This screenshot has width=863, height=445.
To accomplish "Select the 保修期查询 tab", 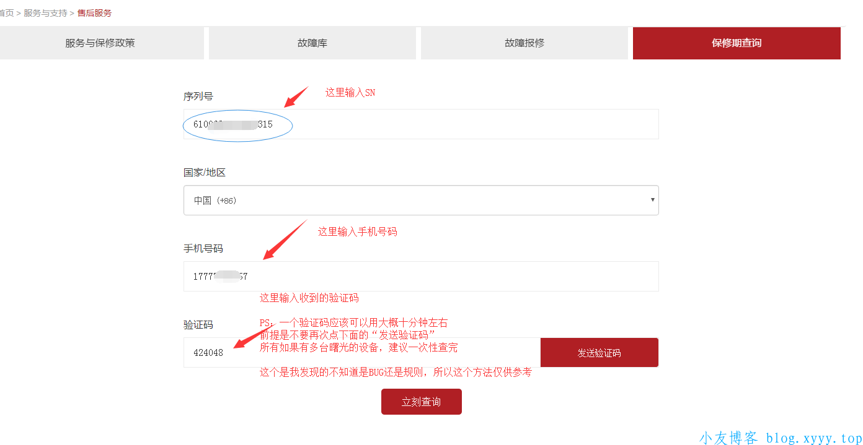I will [736, 43].
